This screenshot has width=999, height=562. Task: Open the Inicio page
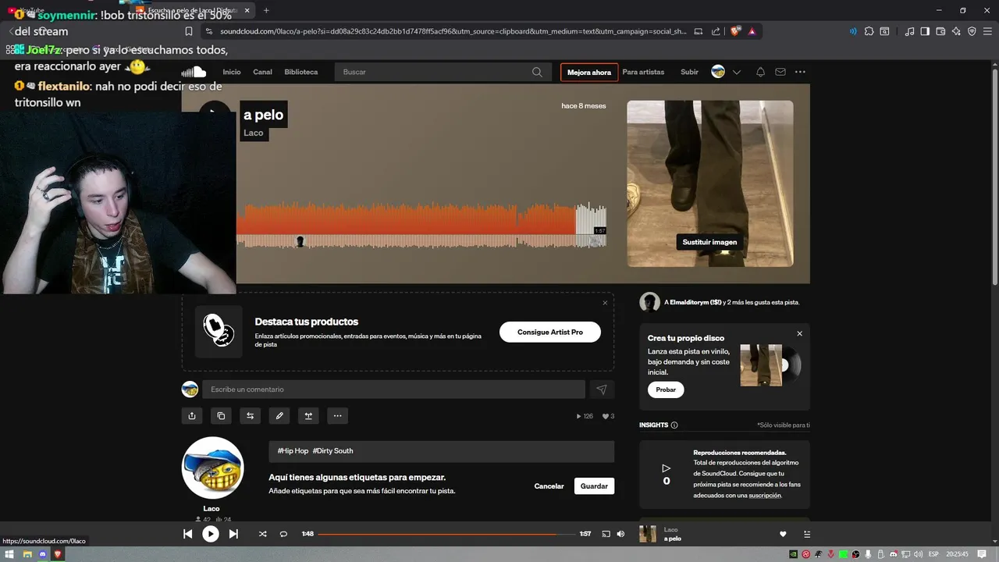point(232,72)
